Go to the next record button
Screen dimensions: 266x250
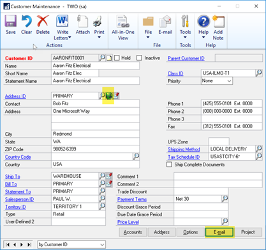coord(22,244)
